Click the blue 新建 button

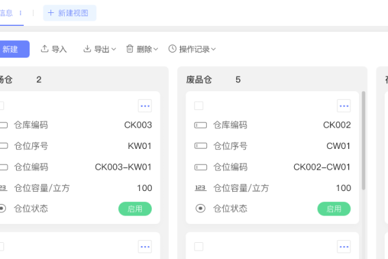[x=14, y=49]
